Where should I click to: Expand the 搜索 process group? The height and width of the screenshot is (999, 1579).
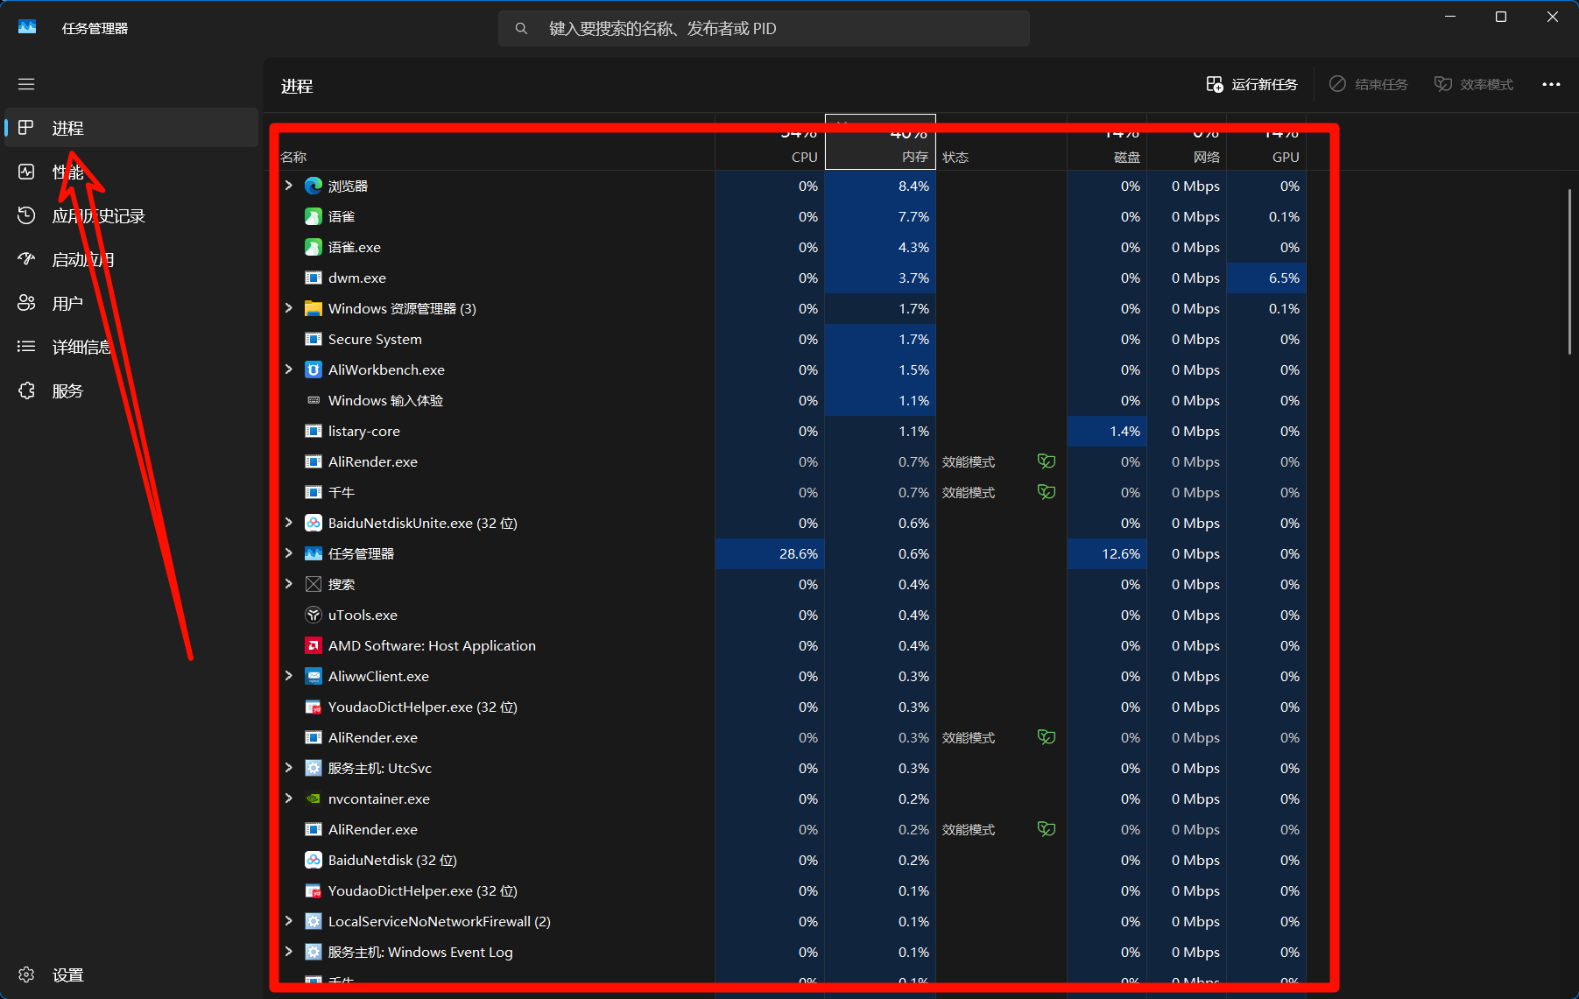point(288,584)
